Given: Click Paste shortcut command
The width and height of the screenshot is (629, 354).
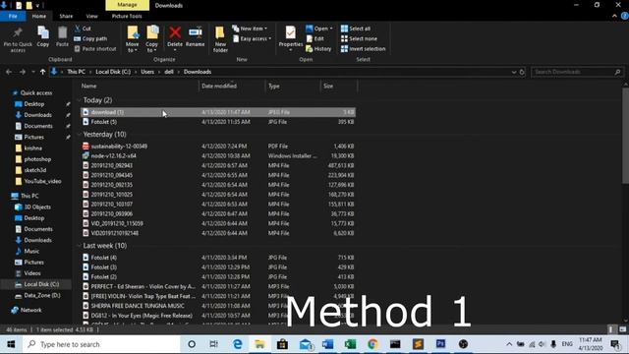Looking at the screenshot, I should tap(95, 48).
